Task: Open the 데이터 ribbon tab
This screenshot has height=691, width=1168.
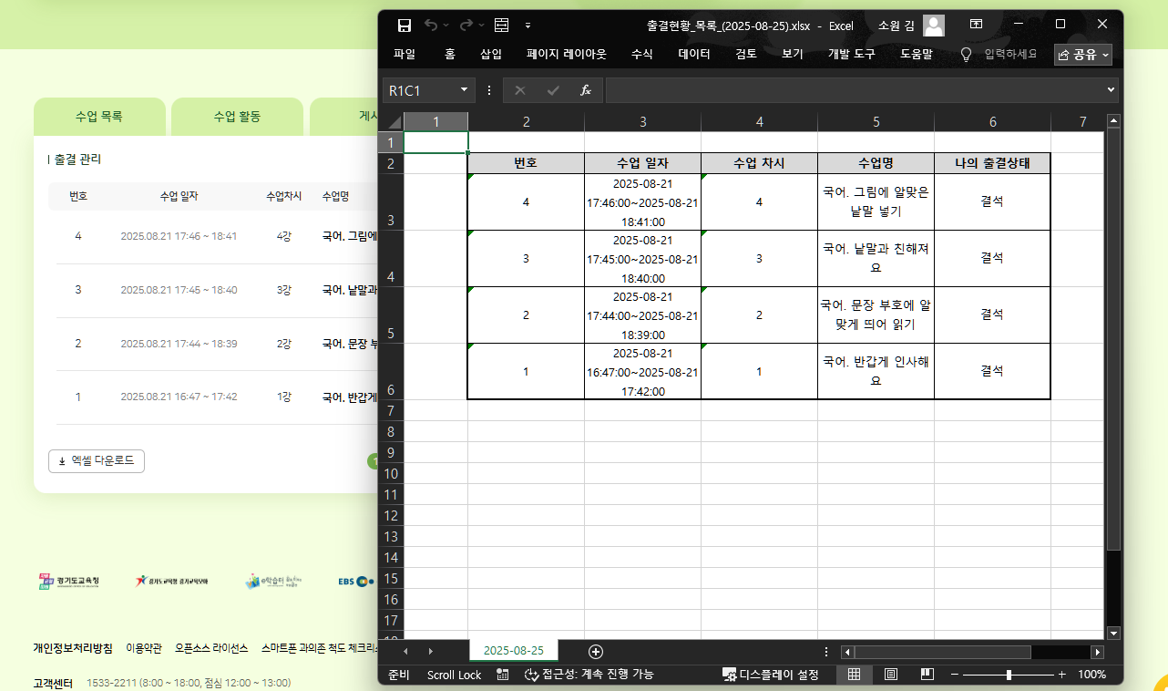Action: click(x=694, y=55)
